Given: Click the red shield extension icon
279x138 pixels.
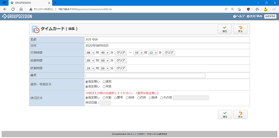Looking at the screenshot, I should point(248,9).
